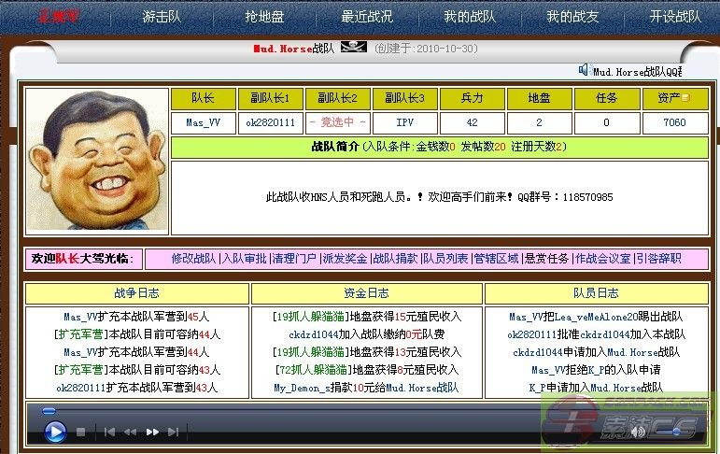Open the 游击队 menu item
Viewport: 720px width, 454px height.
162,17
